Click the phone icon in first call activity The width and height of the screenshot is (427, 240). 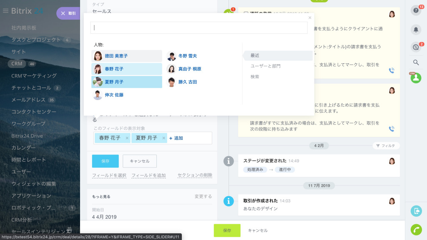tap(391, 70)
